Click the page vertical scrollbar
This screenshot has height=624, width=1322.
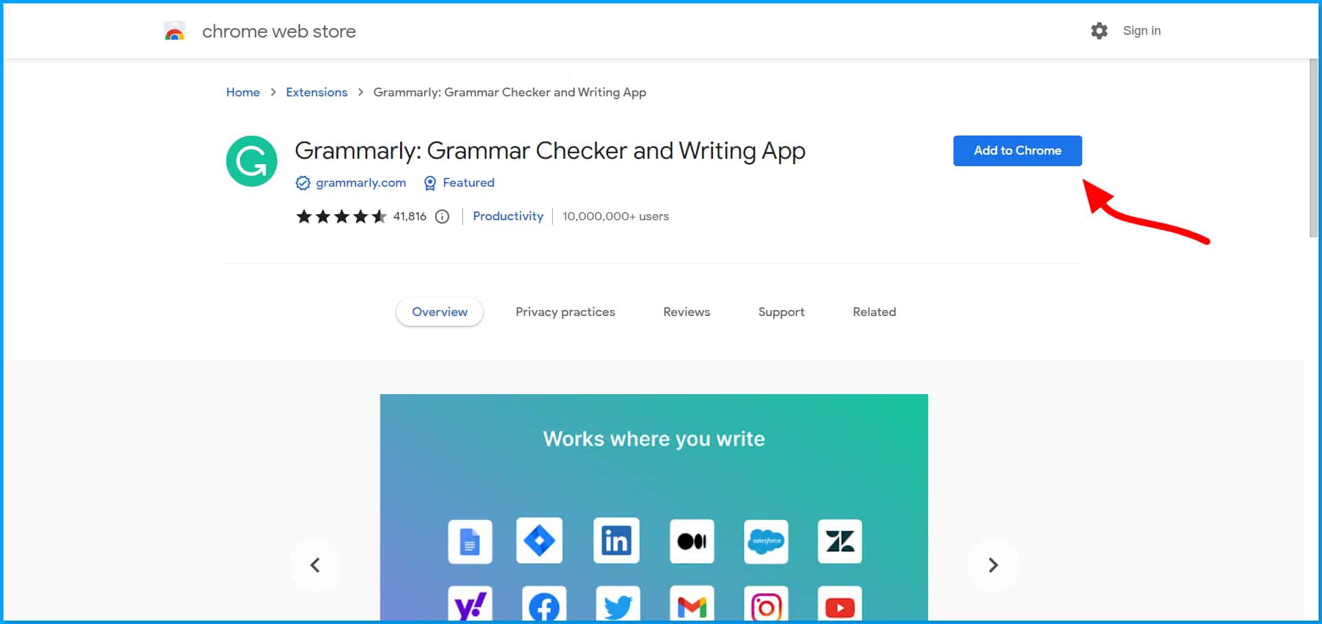1313,148
